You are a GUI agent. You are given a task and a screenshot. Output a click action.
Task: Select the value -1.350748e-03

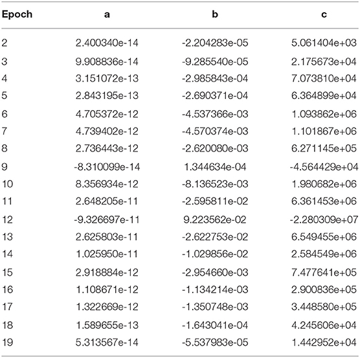click(x=215, y=307)
